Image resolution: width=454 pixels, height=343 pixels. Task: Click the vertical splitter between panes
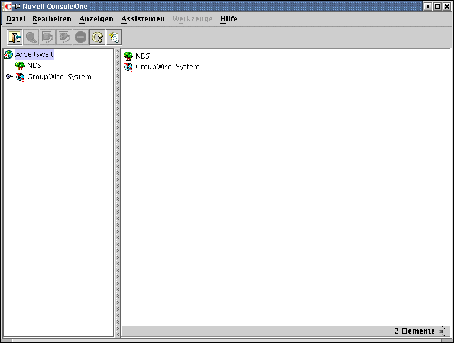tap(118, 193)
